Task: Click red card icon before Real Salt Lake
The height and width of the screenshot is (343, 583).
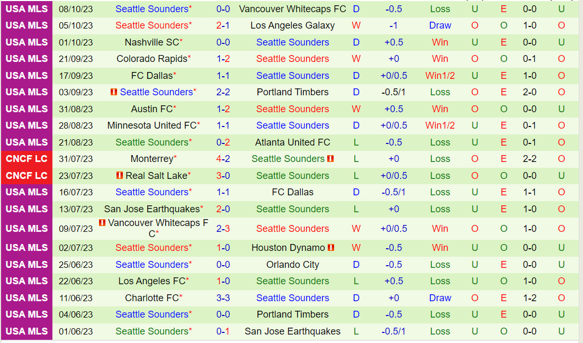Action: click(x=119, y=175)
